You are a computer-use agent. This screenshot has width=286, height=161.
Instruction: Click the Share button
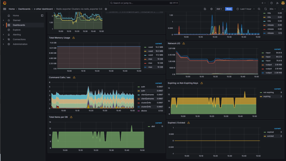[229, 9]
